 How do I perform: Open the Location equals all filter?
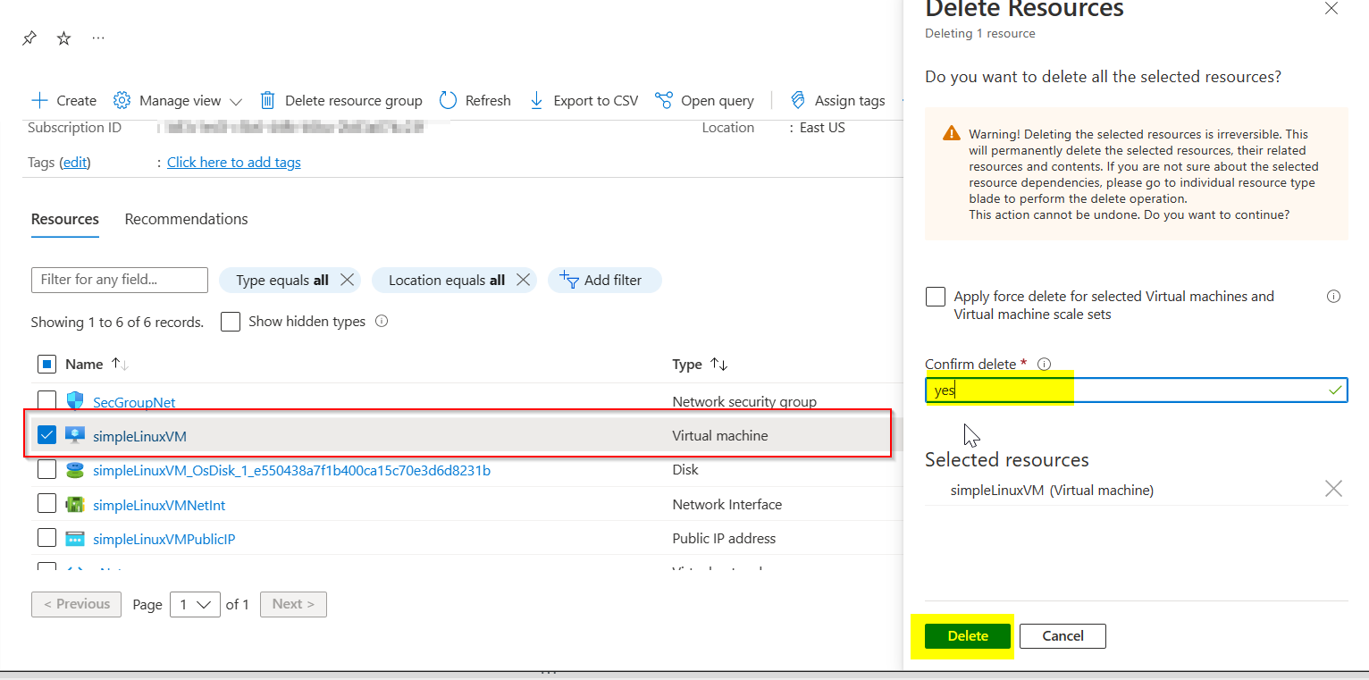[447, 280]
